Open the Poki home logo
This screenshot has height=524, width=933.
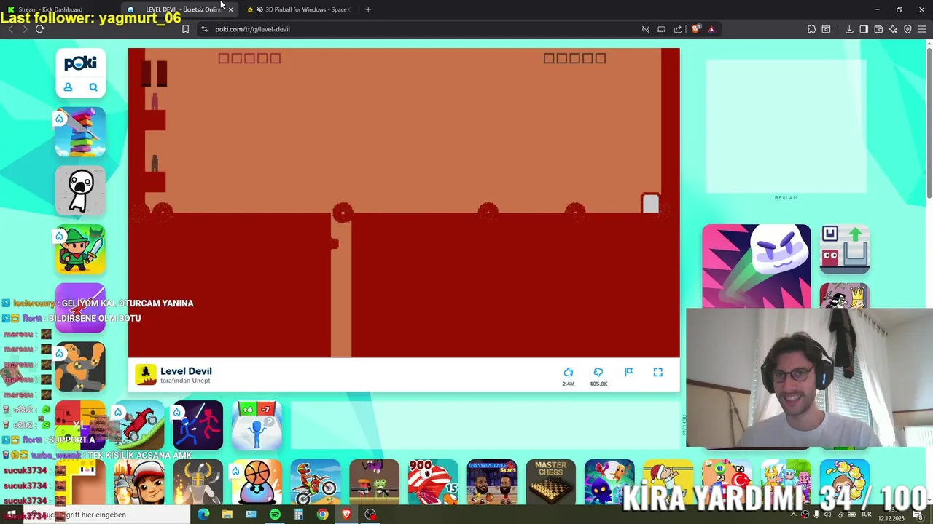point(80,63)
